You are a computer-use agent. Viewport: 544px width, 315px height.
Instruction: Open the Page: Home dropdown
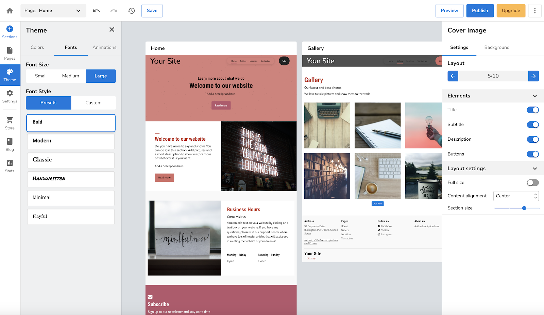53,11
